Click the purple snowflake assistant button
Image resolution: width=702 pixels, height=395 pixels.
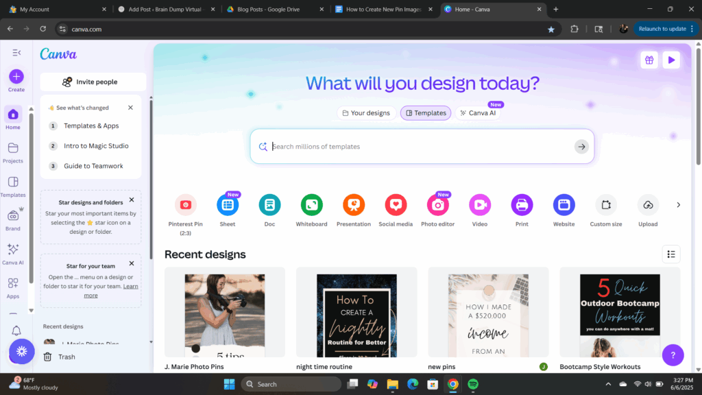21,352
